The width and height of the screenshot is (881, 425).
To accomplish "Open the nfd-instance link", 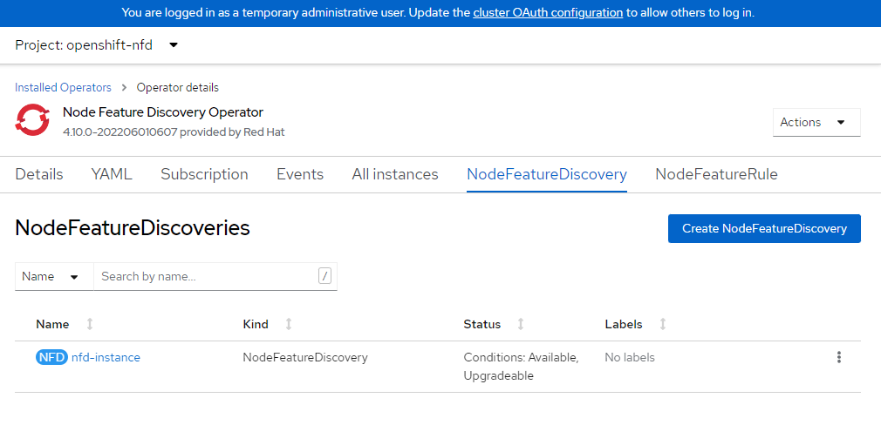I will coord(106,357).
